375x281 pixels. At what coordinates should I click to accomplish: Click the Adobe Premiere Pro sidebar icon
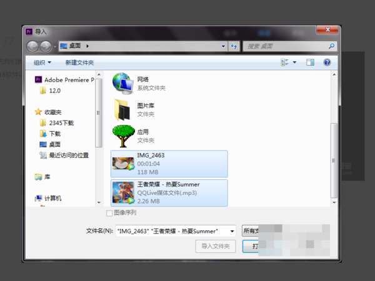click(38, 79)
